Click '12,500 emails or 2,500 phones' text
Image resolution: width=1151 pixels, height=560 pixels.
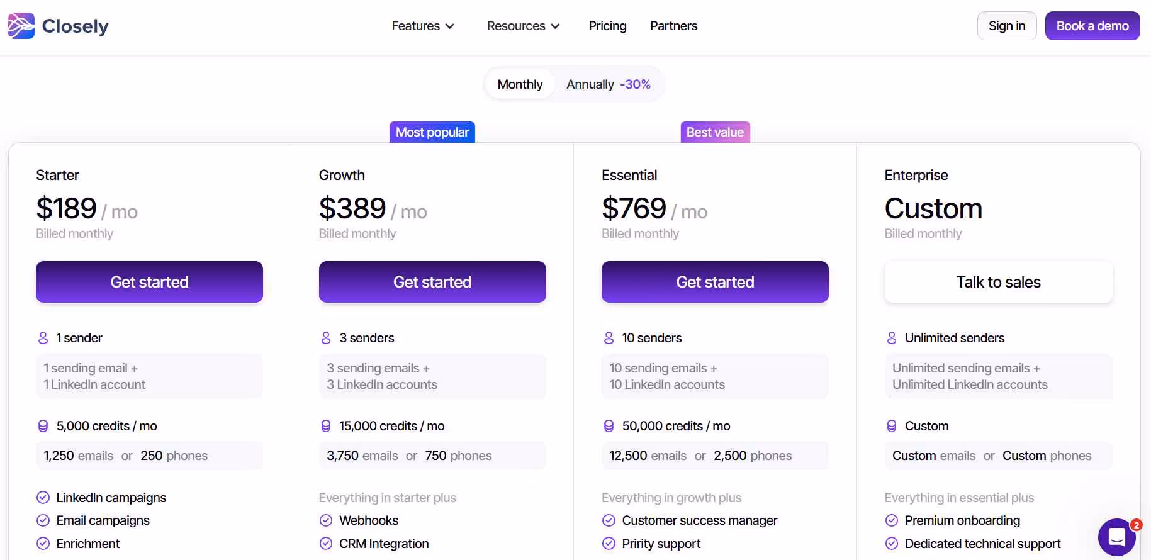click(700, 456)
